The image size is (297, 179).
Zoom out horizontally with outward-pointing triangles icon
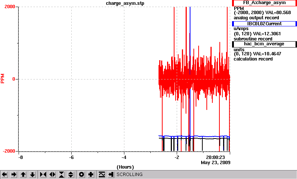click(52, 175)
